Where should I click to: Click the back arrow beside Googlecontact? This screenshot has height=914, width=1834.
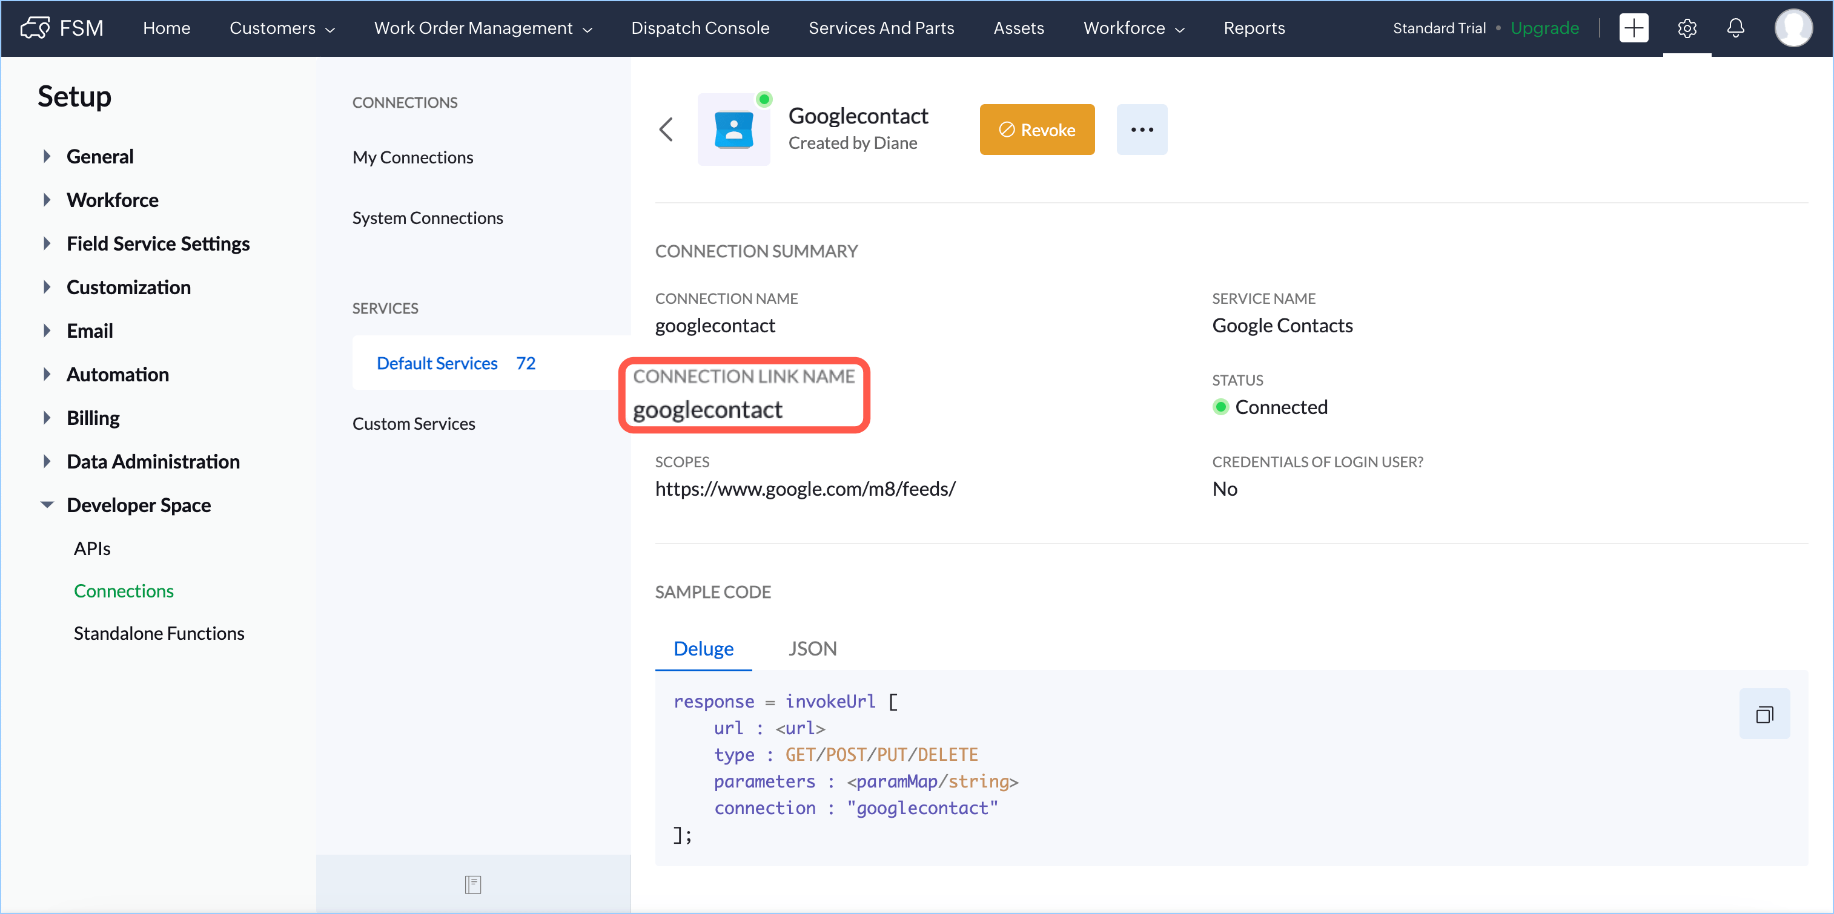(666, 130)
